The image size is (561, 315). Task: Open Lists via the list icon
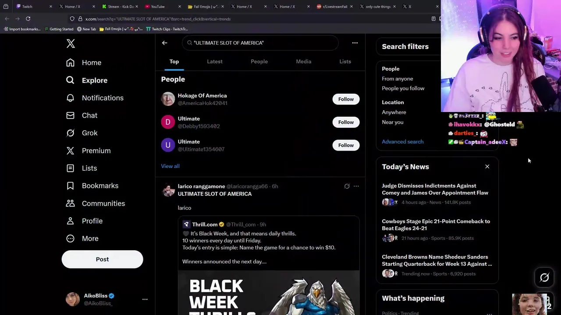point(70,168)
